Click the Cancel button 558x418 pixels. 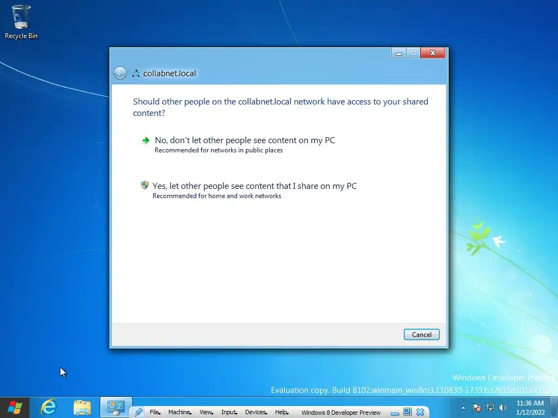pos(421,335)
